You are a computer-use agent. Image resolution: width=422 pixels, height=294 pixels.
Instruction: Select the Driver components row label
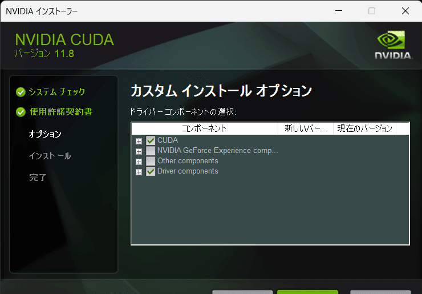click(x=188, y=171)
